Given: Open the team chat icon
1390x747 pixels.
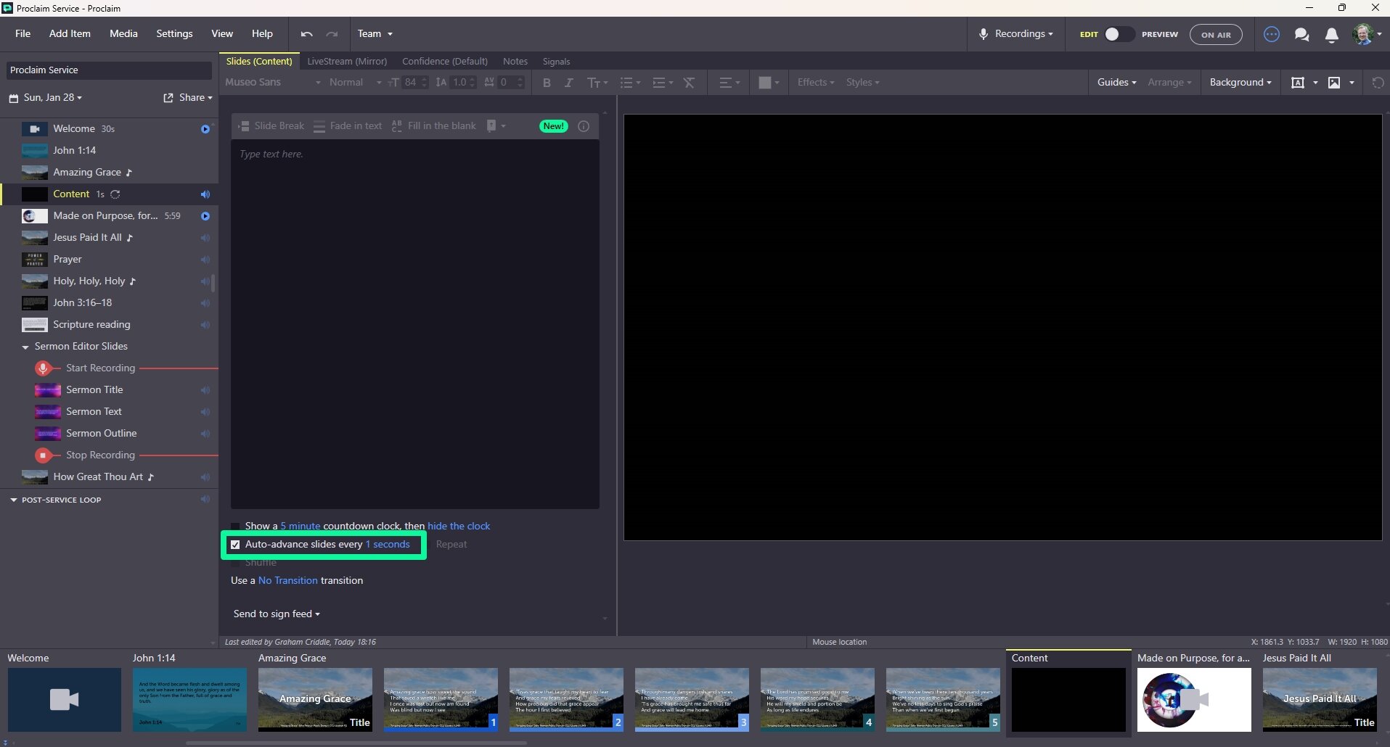Looking at the screenshot, I should [x=1301, y=34].
